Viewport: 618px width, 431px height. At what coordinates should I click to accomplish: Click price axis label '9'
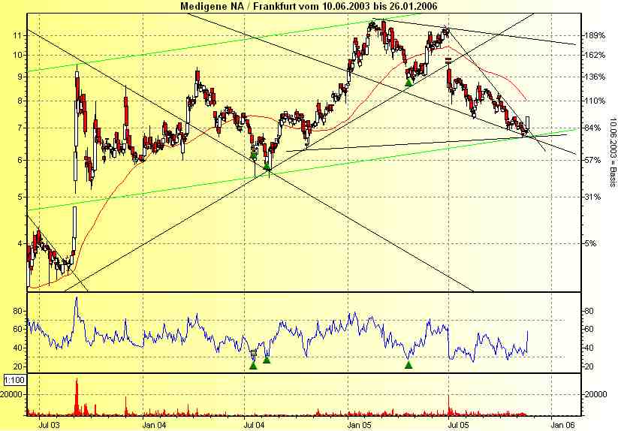point(19,77)
